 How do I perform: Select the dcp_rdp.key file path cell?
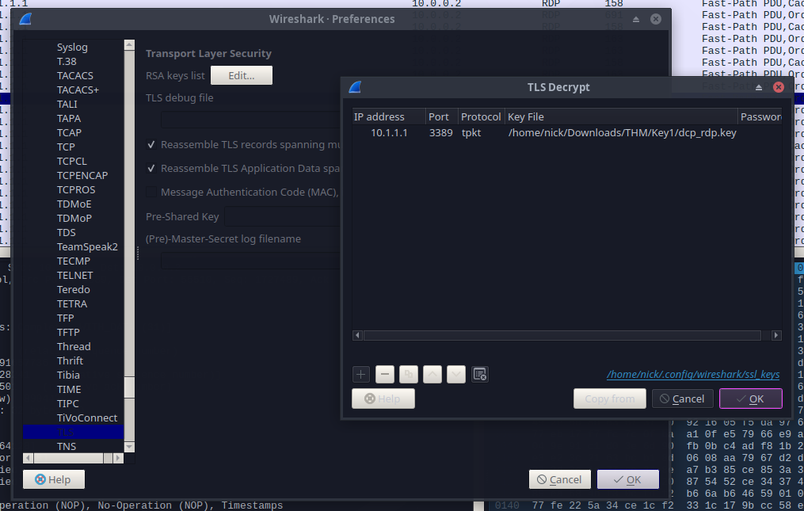tap(622, 133)
